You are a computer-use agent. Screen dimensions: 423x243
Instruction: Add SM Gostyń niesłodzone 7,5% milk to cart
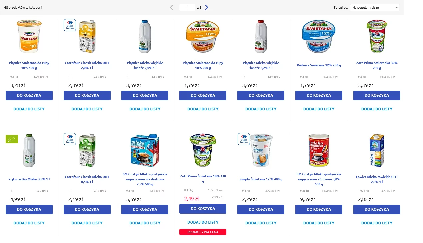click(145, 209)
